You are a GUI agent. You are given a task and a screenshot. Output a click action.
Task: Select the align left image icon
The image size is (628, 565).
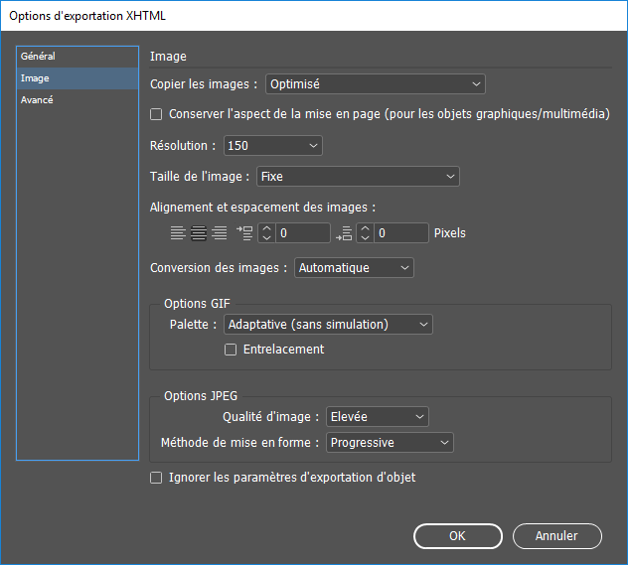coord(178,233)
